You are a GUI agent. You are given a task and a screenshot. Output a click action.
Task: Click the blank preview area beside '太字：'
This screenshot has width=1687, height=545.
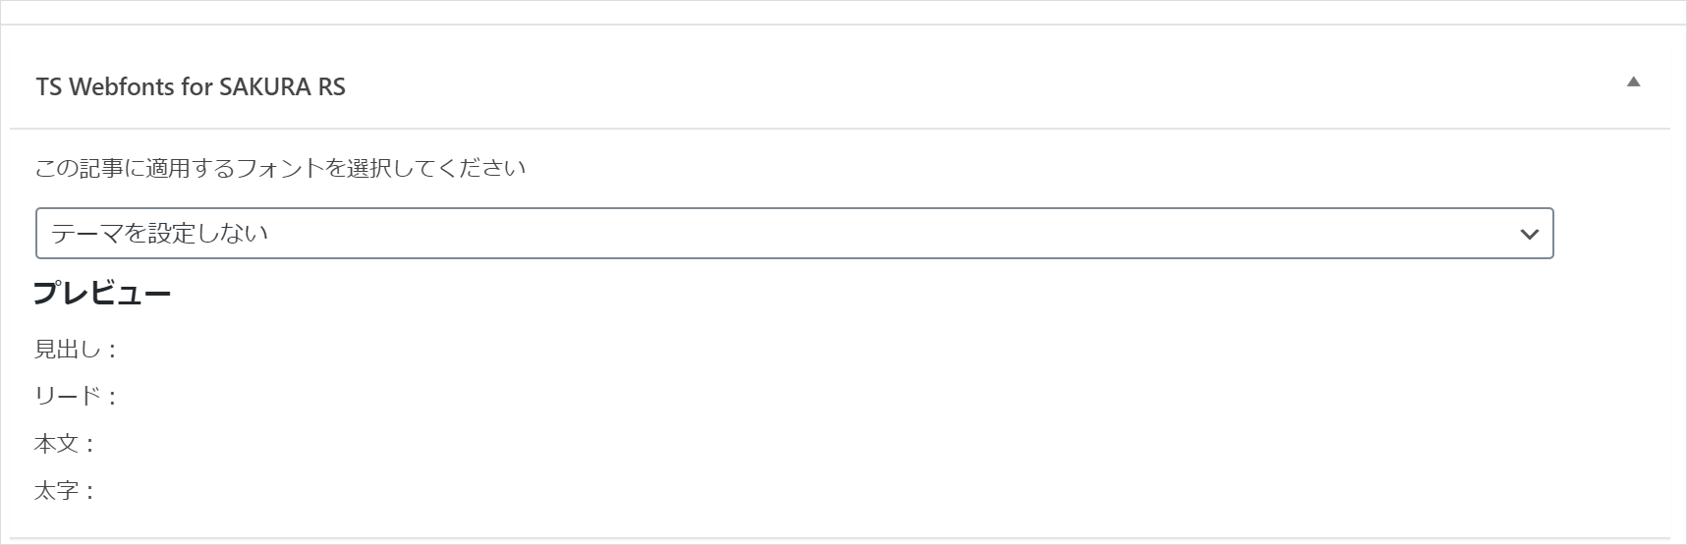click(590, 491)
